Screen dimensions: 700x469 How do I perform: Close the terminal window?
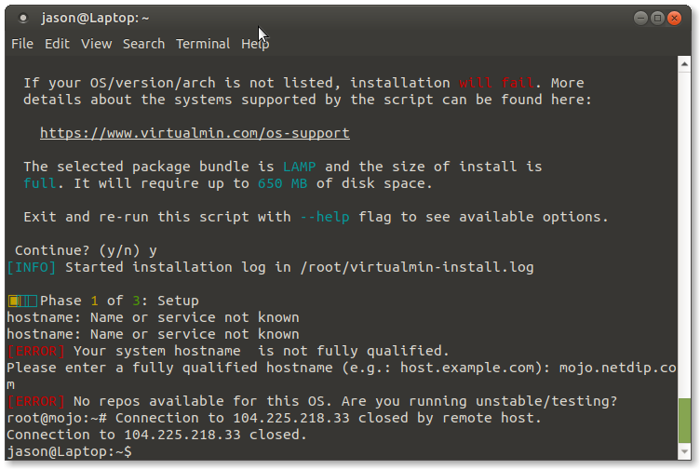click(674, 19)
